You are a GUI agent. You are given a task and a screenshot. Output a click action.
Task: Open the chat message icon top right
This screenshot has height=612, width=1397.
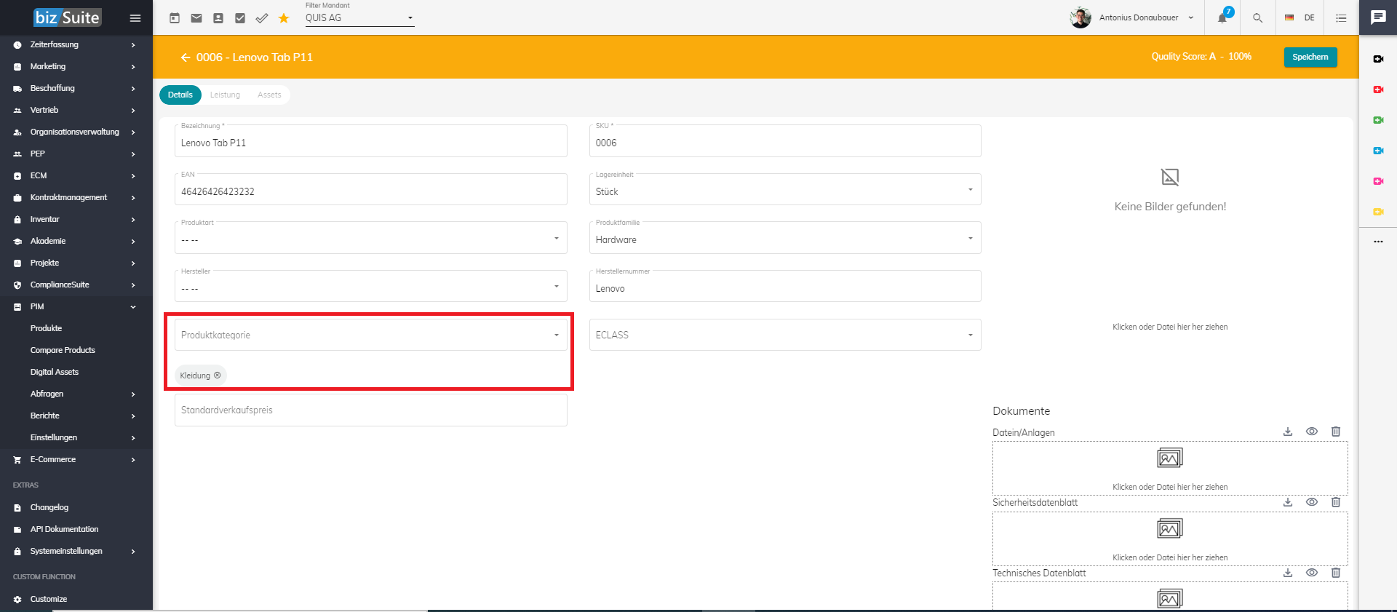1378,17
